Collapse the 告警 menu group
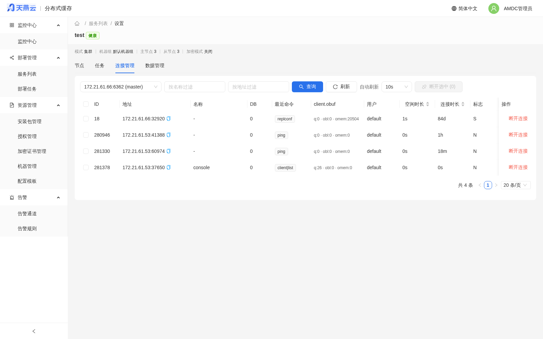Image resolution: width=543 pixels, height=339 pixels. (x=58, y=198)
